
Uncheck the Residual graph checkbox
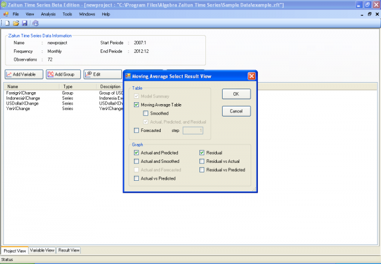pyautogui.click(x=202, y=152)
